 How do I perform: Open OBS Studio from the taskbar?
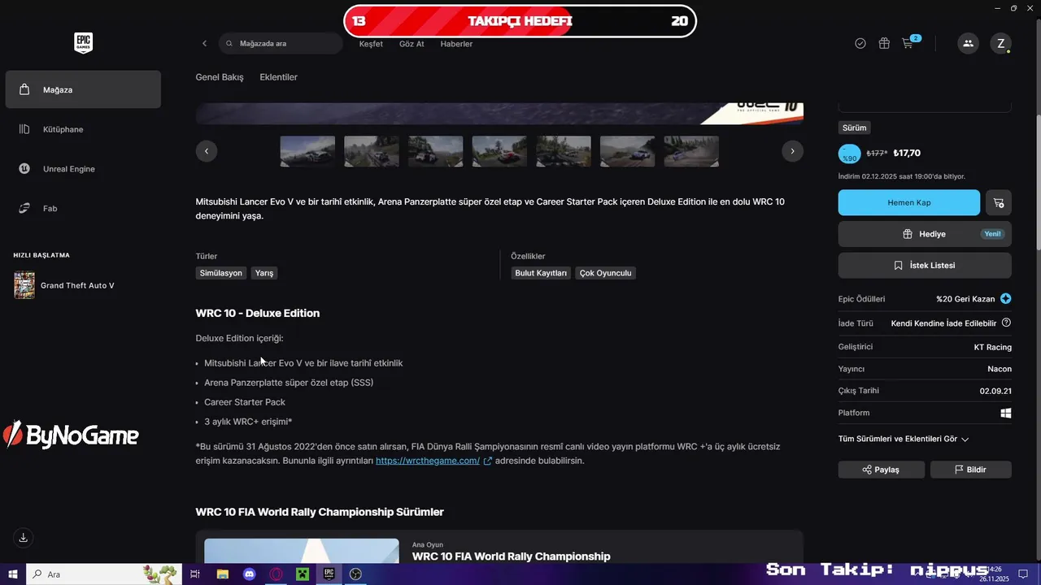coord(355,574)
